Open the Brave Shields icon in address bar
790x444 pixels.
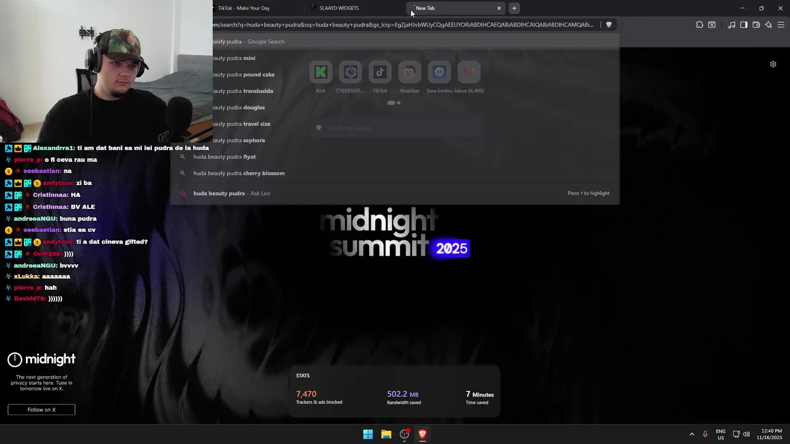coord(609,25)
